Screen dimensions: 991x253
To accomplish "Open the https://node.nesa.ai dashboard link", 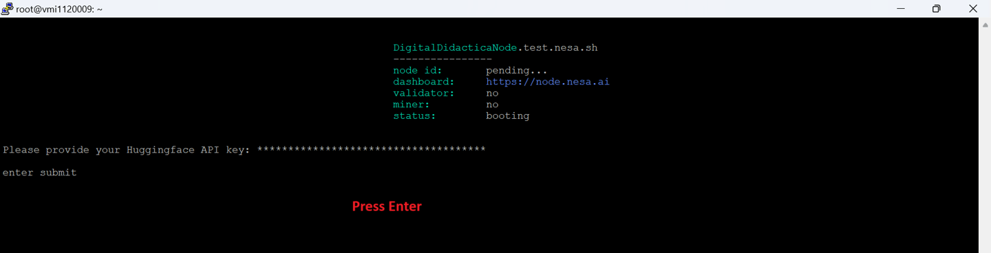I will coord(547,82).
